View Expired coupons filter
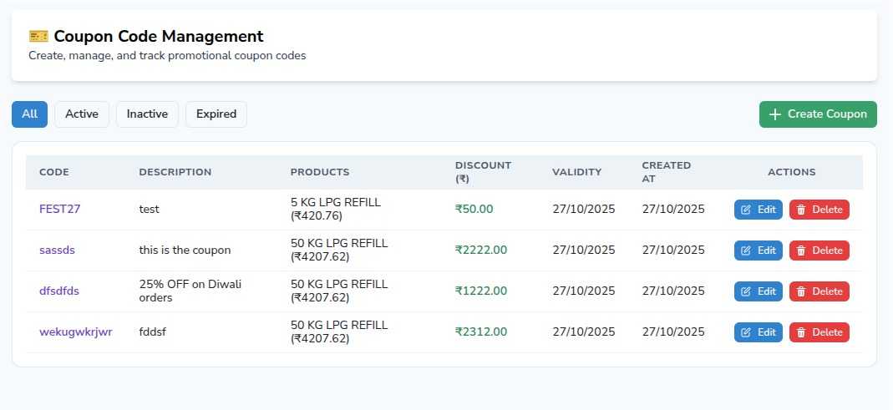The height and width of the screenshot is (410, 893). point(216,114)
